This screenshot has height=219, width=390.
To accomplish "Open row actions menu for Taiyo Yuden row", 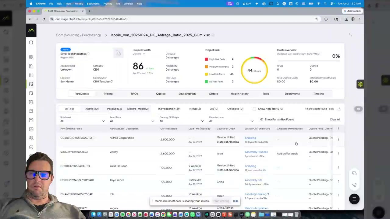I will coord(338,182).
